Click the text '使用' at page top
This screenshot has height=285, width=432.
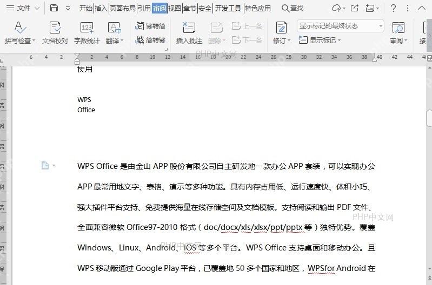tap(85, 69)
